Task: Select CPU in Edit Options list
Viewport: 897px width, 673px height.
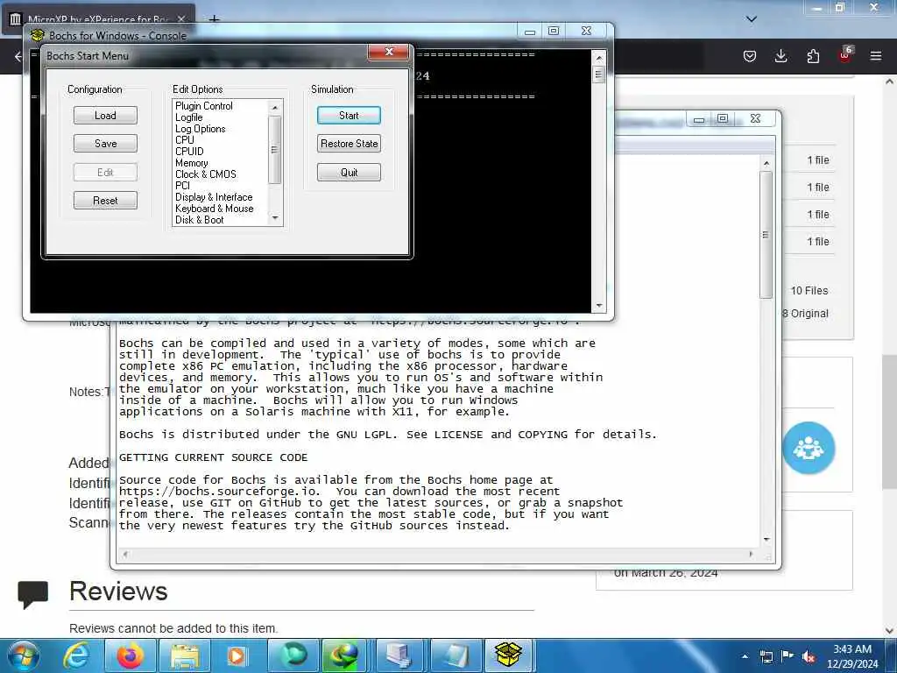Action: [185, 140]
